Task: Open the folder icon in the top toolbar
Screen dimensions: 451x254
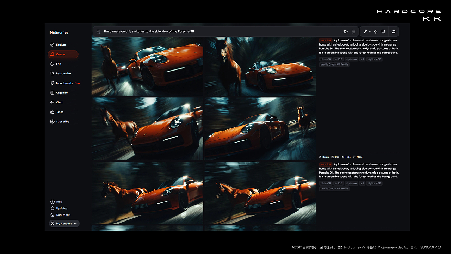Action: (x=394, y=32)
